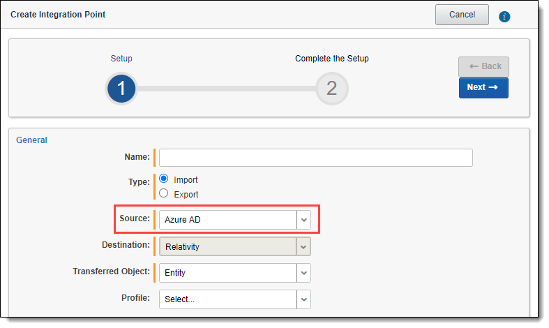The height and width of the screenshot is (328, 549).
Task: Click the Select... profile box
Action: [x=227, y=299]
